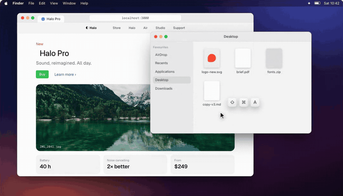Click the Halo logo in site nav
This screenshot has width=343, height=196.
[x=91, y=28]
